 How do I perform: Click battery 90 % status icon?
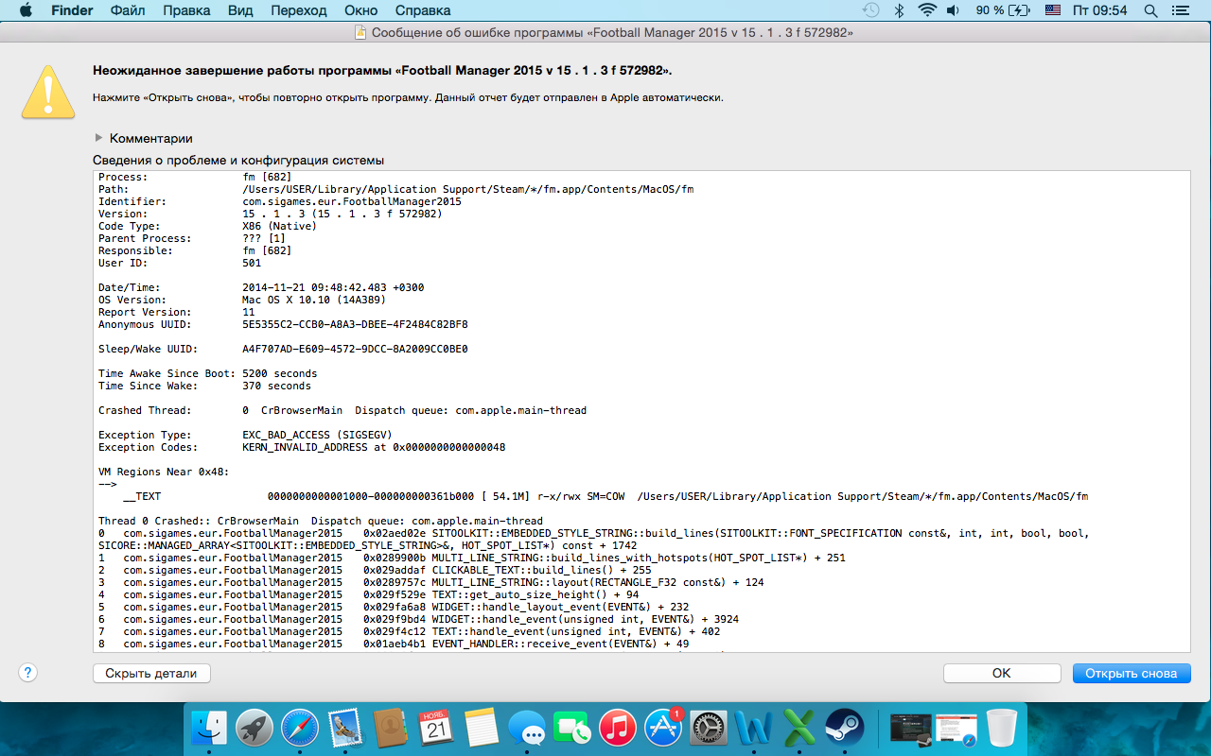point(1004,10)
